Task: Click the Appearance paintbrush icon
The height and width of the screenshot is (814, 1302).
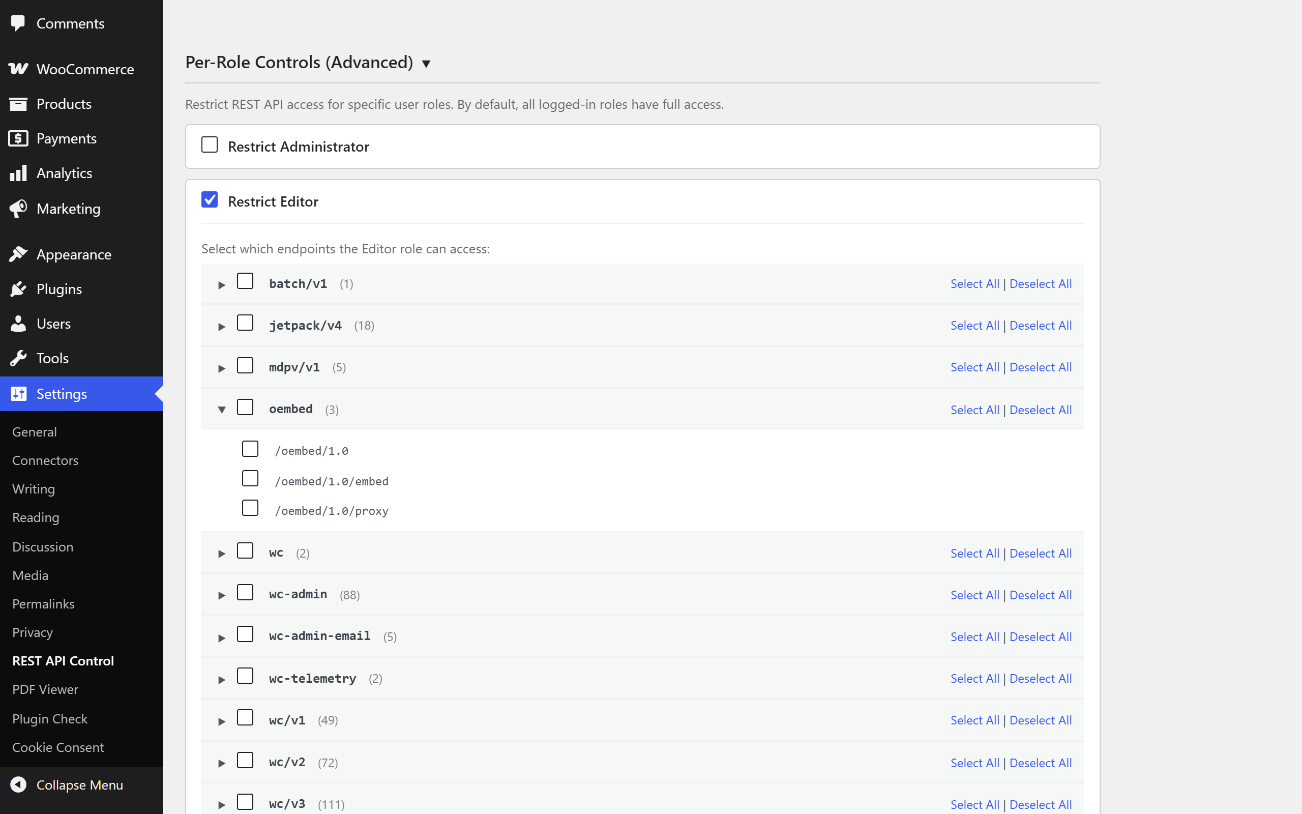Action: point(18,254)
